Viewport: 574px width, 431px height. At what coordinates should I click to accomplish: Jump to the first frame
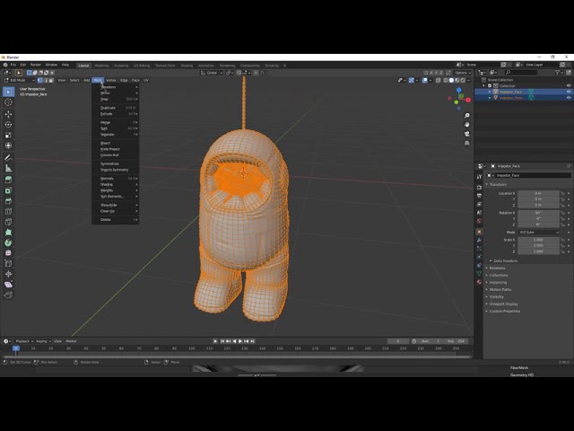(222, 341)
